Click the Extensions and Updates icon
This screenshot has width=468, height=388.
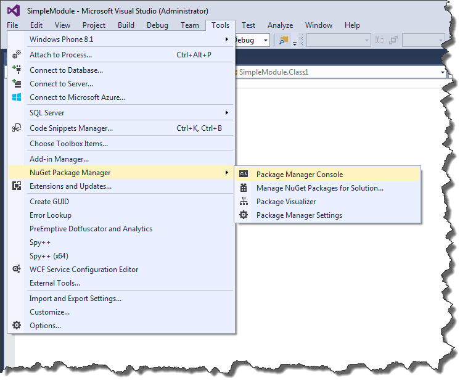point(17,186)
